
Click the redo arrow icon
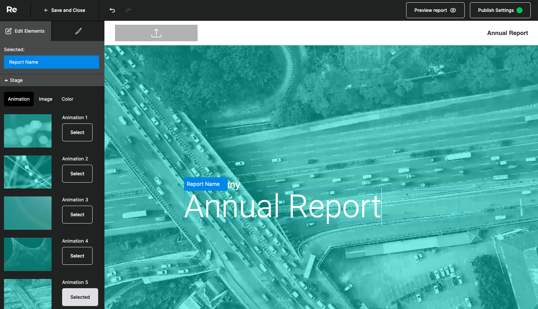coord(128,10)
